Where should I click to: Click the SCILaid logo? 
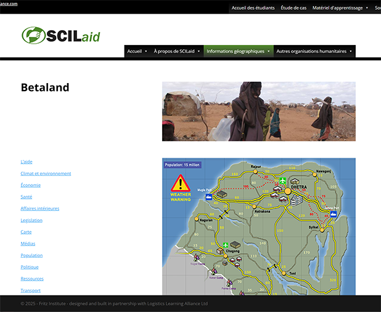pos(61,36)
